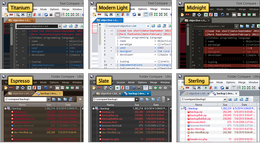Click the open folder icon beside path in Modern Light
260x143 pixels.
coord(153,26)
